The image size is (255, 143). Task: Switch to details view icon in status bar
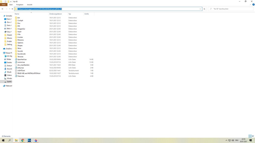250,136
